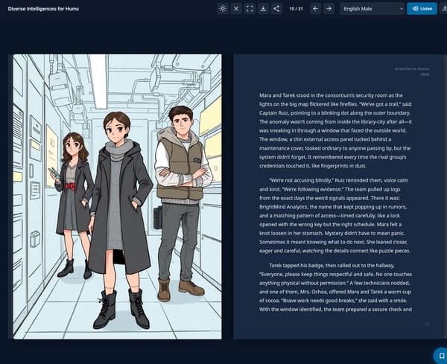This screenshot has height=364, width=447.
Task: Open the English Male voice dropdown
Action: click(372, 8)
